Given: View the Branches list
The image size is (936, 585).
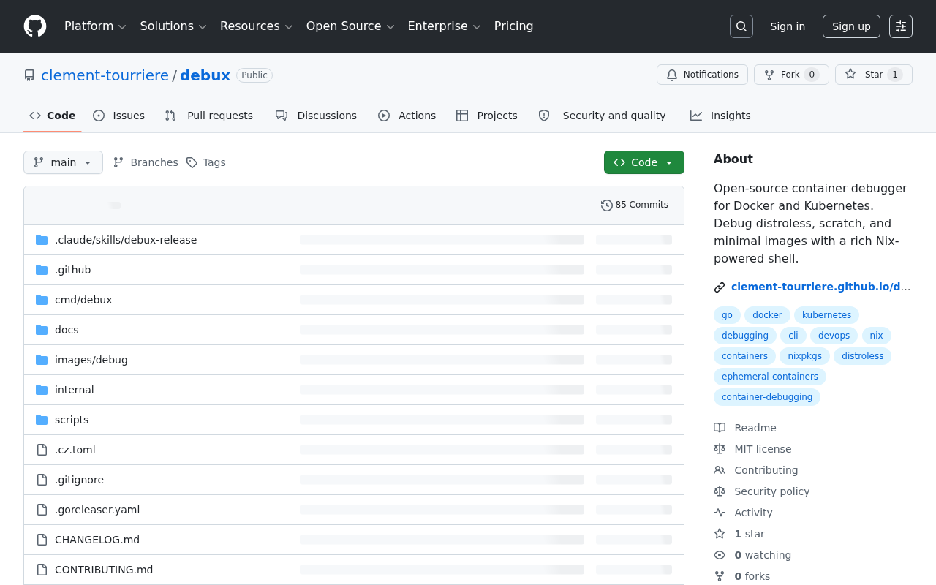Looking at the screenshot, I should [x=146, y=162].
